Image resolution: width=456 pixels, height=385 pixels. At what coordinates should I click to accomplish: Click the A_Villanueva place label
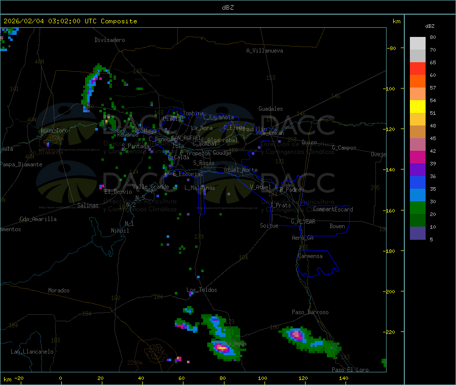click(264, 51)
